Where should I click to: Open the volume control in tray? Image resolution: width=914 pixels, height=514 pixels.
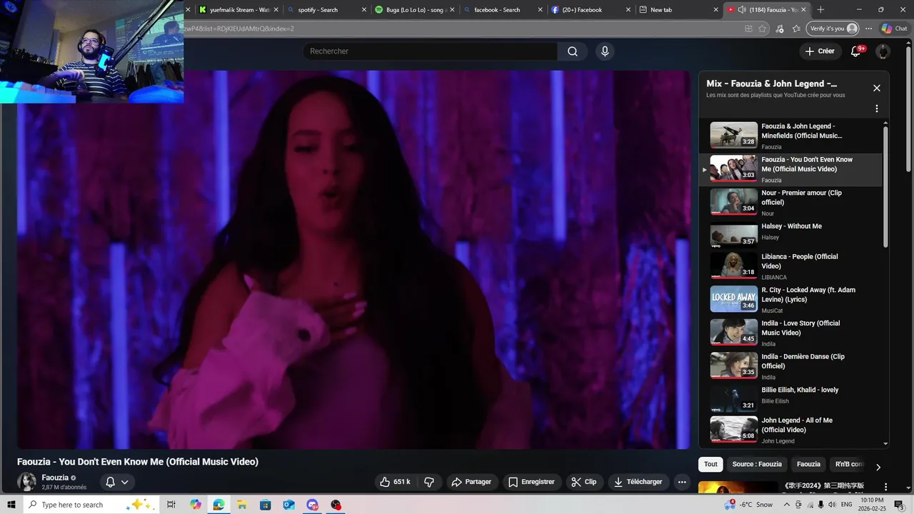(832, 505)
